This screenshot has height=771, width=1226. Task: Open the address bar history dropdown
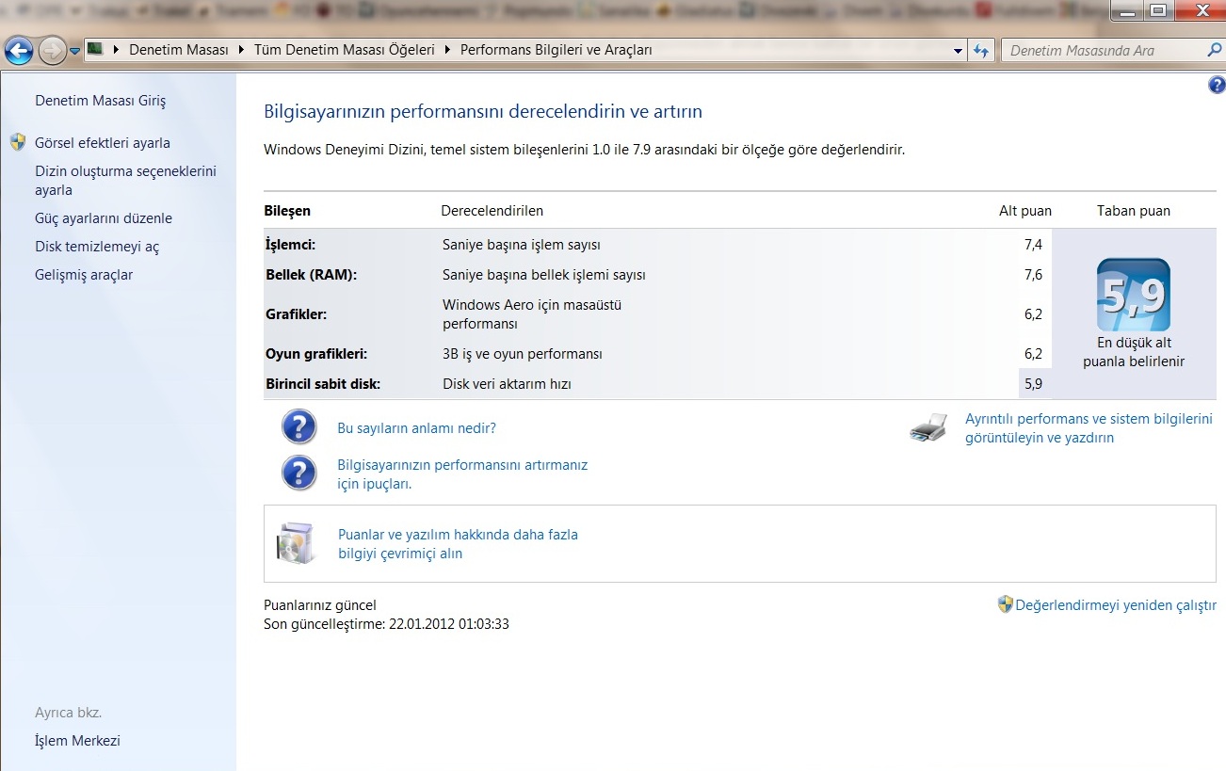point(959,51)
